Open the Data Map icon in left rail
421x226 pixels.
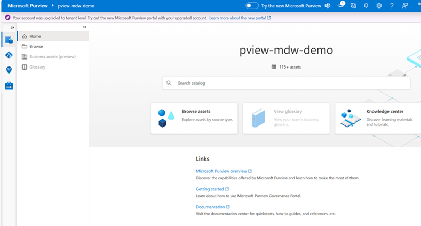9,55
